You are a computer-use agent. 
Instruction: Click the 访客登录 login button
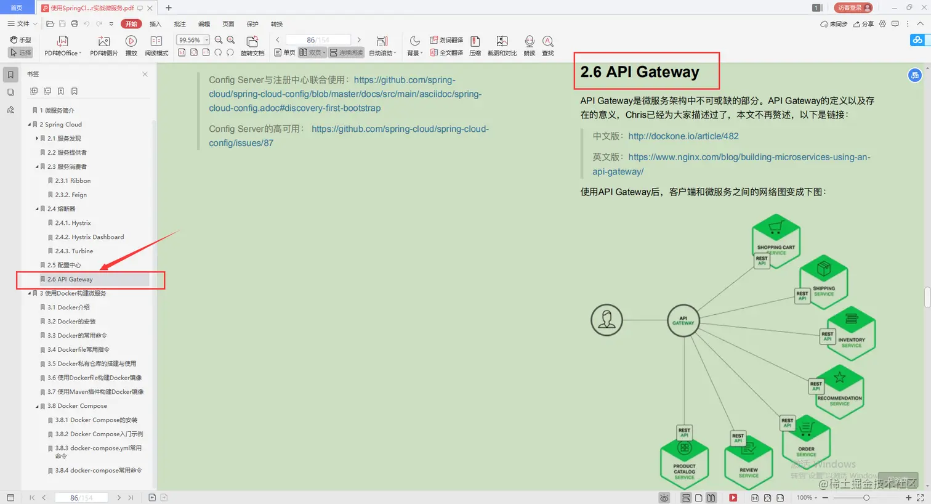coord(853,7)
